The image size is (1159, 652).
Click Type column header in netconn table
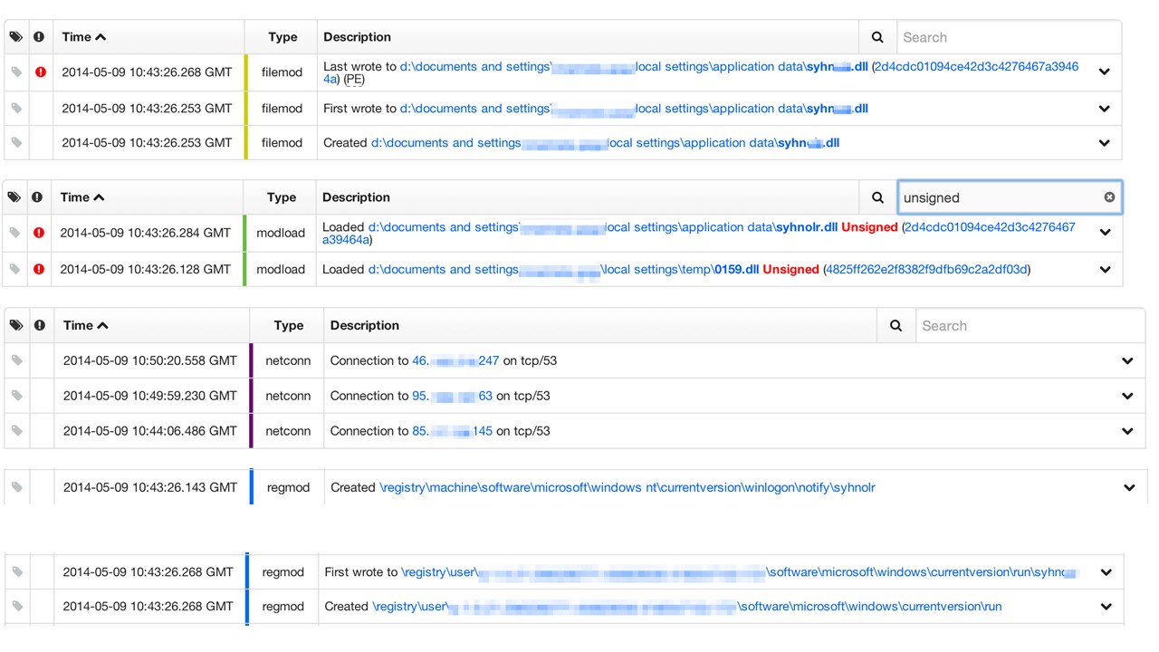(288, 326)
